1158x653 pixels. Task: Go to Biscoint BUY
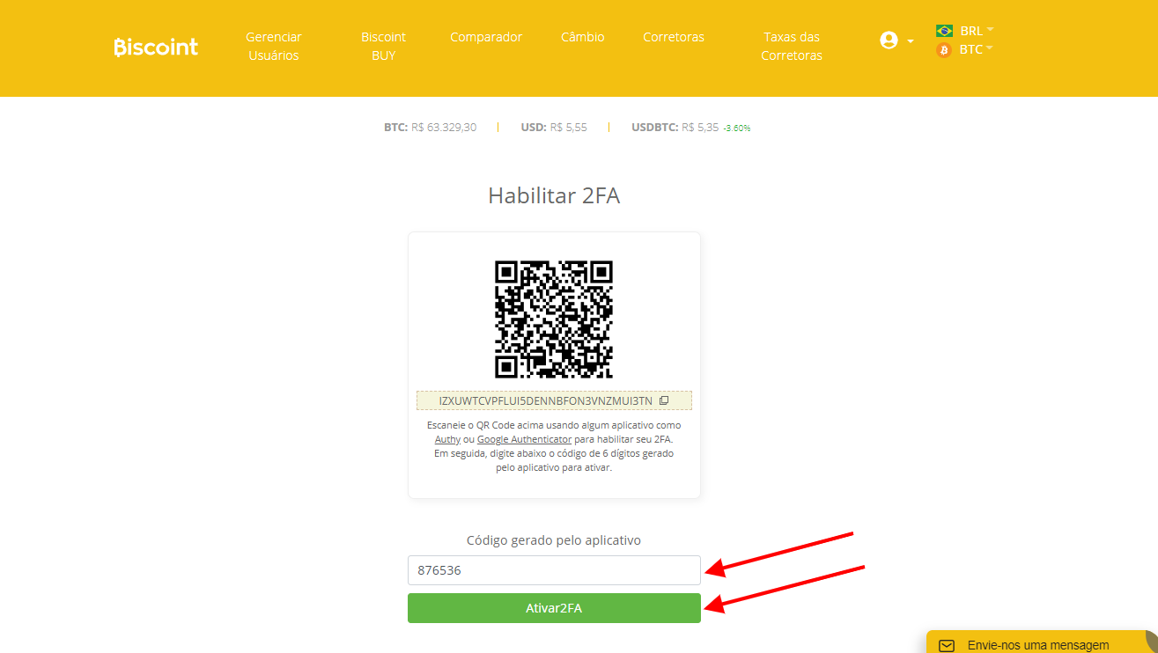pos(383,46)
